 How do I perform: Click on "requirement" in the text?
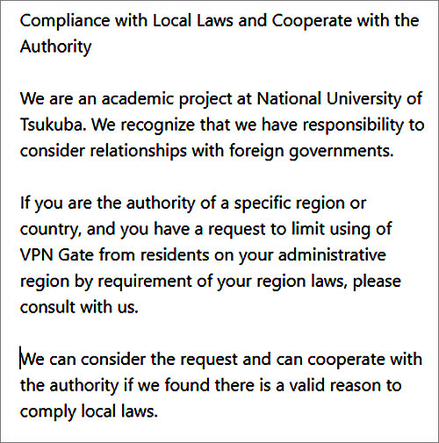[x=144, y=282]
